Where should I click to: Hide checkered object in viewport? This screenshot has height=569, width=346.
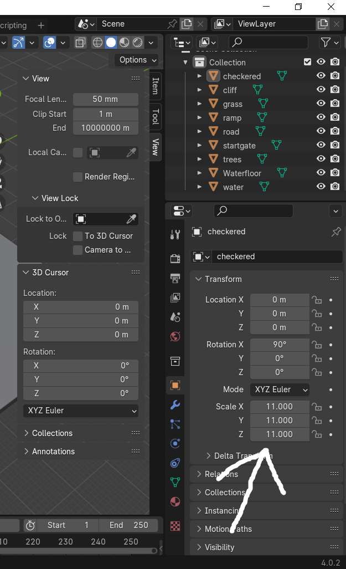(321, 75)
